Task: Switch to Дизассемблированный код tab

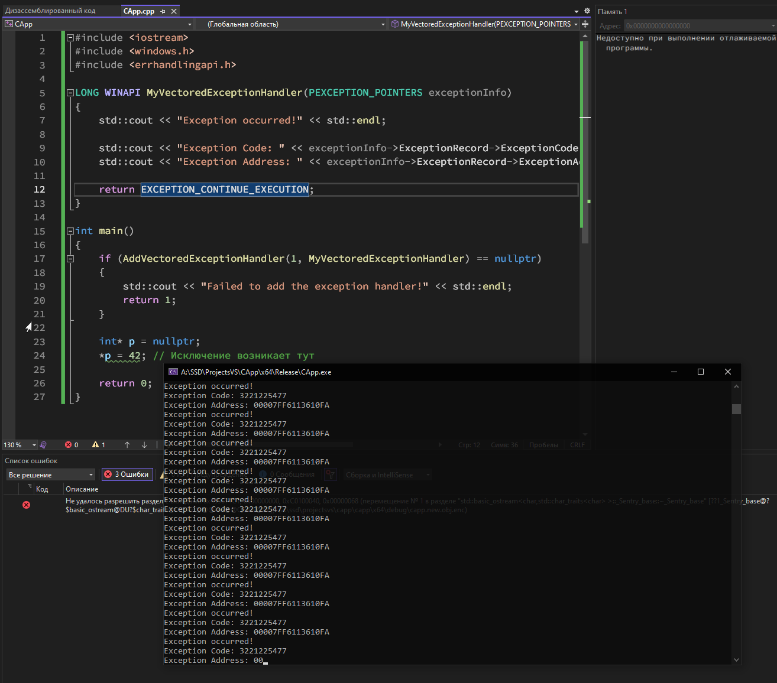Action: click(50, 11)
